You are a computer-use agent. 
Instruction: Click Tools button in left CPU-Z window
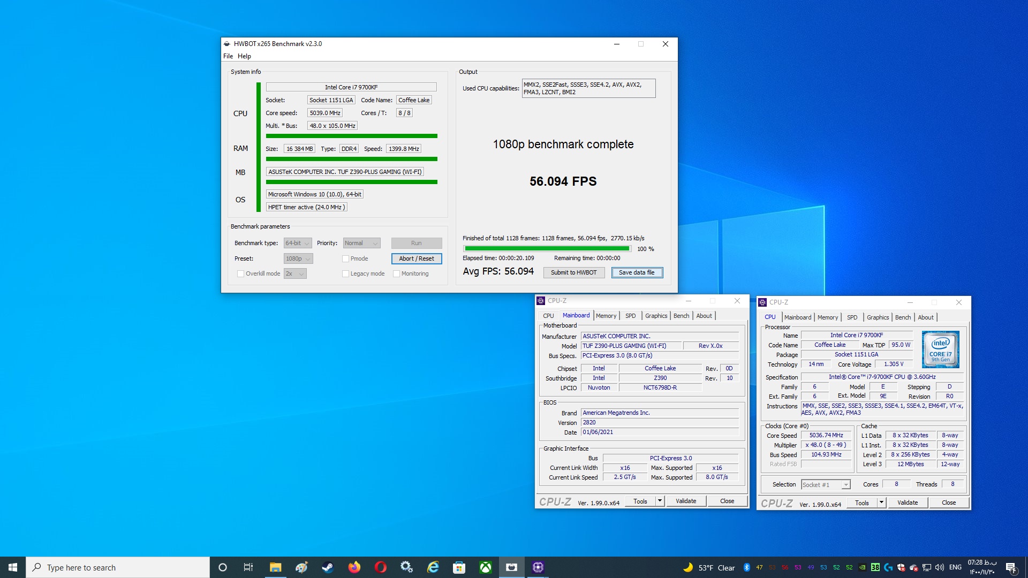click(640, 501)
